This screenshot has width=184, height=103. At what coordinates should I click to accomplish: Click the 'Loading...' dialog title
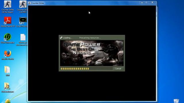(x=68, y=38)
